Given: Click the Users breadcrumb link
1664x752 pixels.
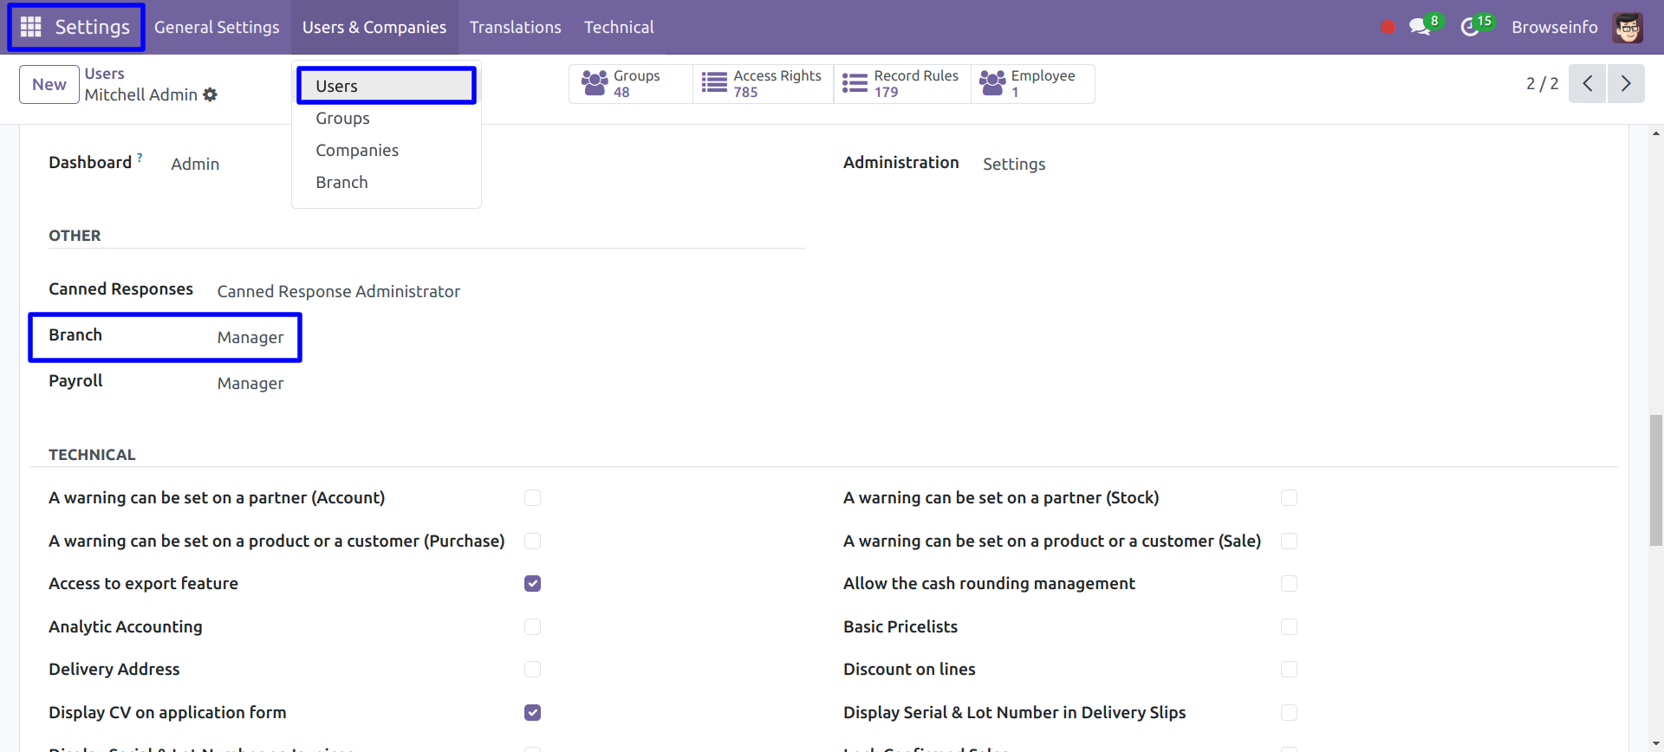Looking at the screenshot, I should 104,74.
